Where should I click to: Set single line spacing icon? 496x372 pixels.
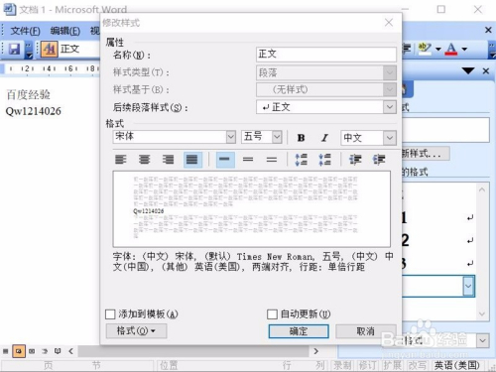[225, 160]
